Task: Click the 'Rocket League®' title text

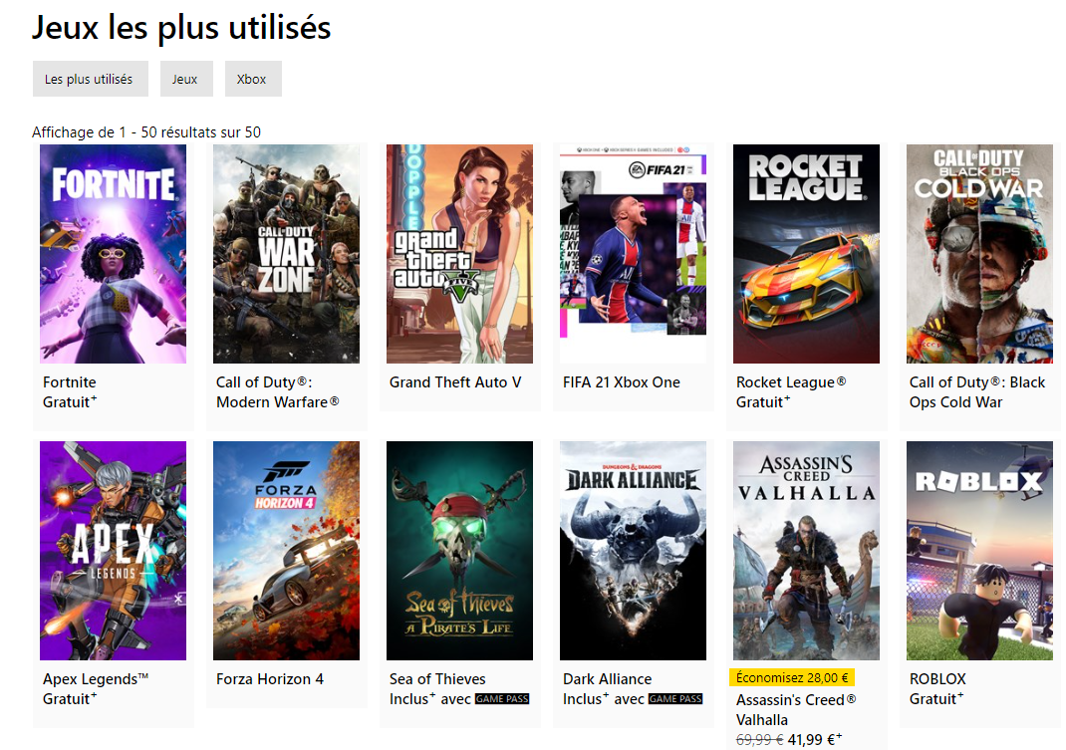Action: tap(791, 382)
